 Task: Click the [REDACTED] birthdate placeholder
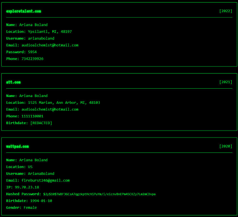[41, 123]
